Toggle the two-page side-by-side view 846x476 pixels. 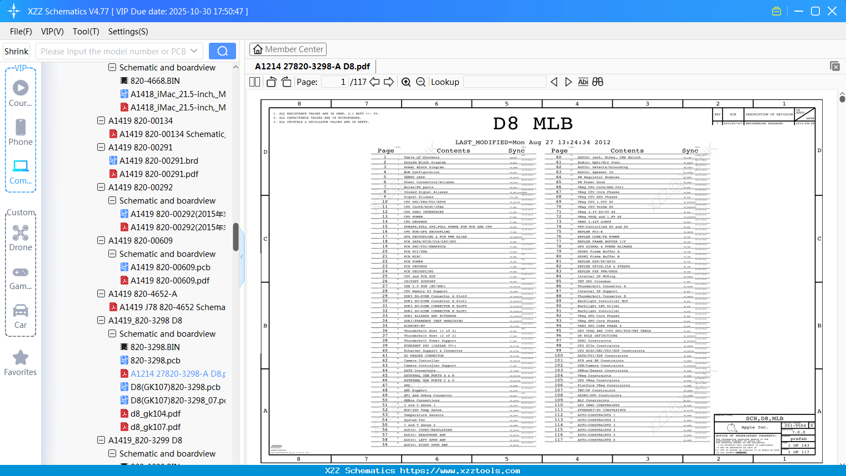pos(255,82)
